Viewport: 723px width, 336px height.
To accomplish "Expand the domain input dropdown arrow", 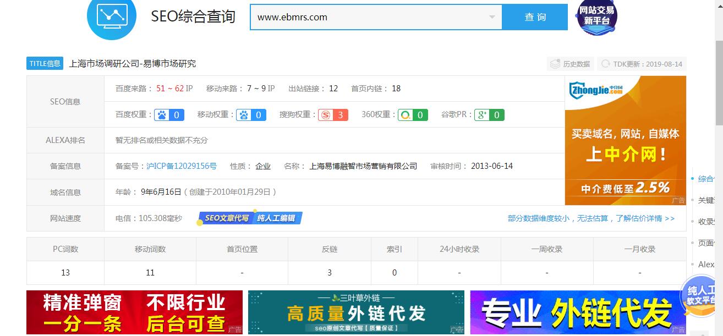I will click(x=492, y=17).
